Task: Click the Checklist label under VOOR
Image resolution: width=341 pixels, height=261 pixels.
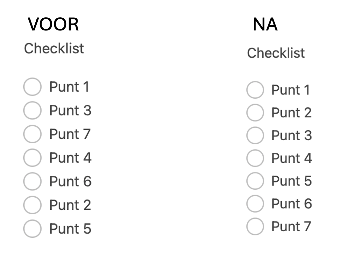Action: [x=54, y=48]
